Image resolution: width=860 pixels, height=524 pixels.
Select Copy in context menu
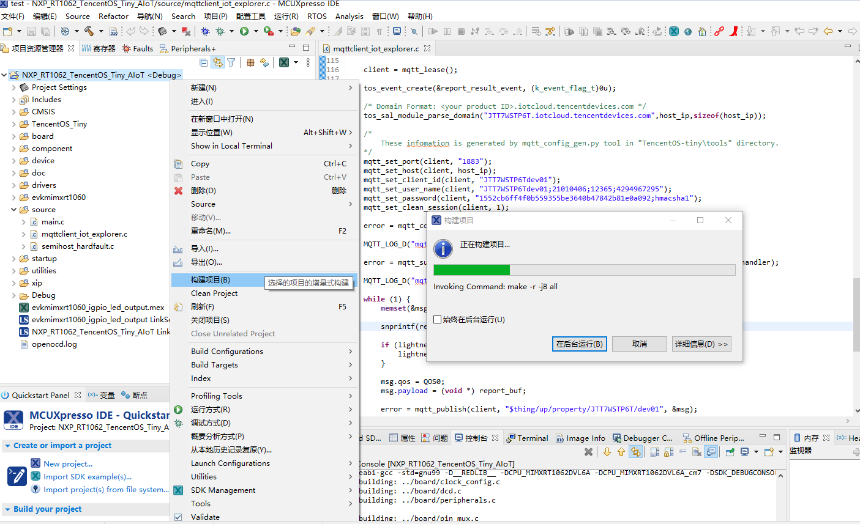(x=266, y=164)
